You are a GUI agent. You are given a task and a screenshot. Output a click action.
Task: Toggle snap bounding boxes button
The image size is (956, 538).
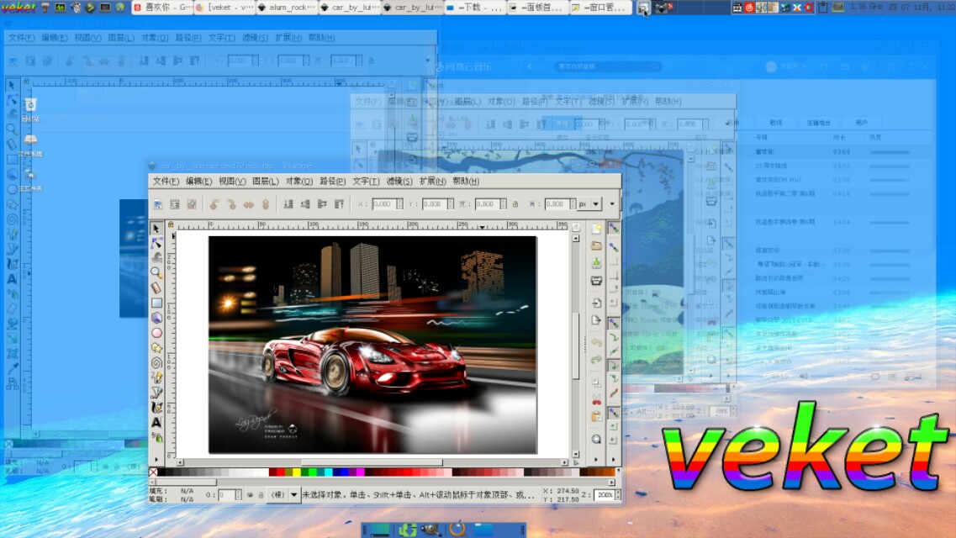pyautogui.click(x=613, y=247)
